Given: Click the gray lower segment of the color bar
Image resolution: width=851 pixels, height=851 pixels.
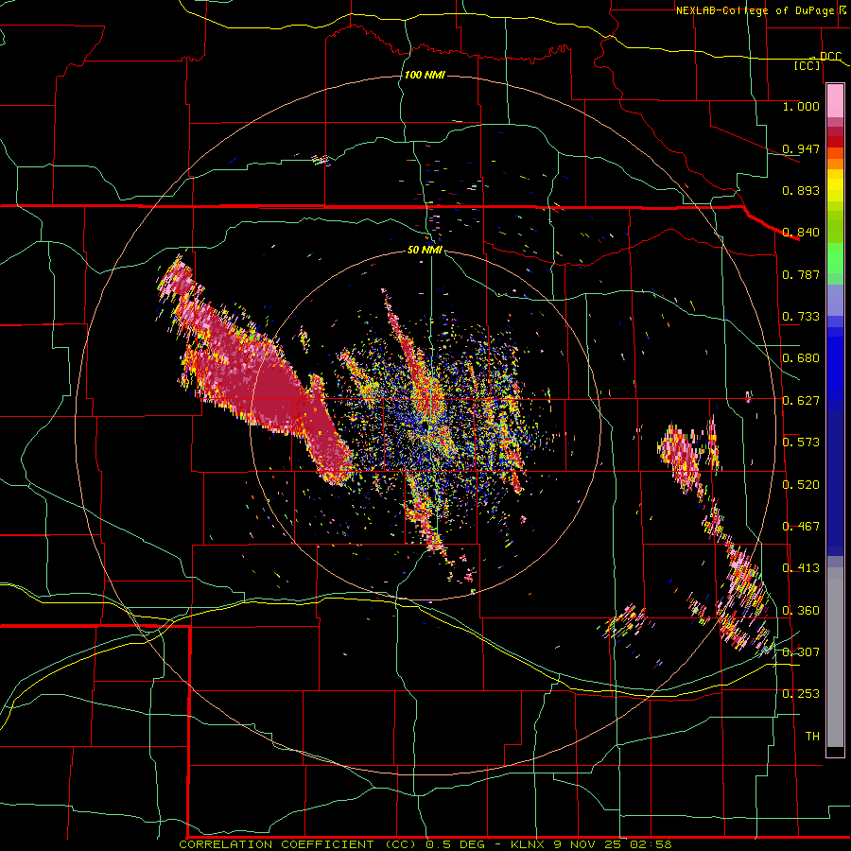Looking at the screenshot, I should pyautogui.click(x=835, y=657).
